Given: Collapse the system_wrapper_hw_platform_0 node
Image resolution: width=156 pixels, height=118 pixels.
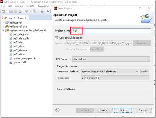Looking at the screenshot, I should click(x=3, y=30).
